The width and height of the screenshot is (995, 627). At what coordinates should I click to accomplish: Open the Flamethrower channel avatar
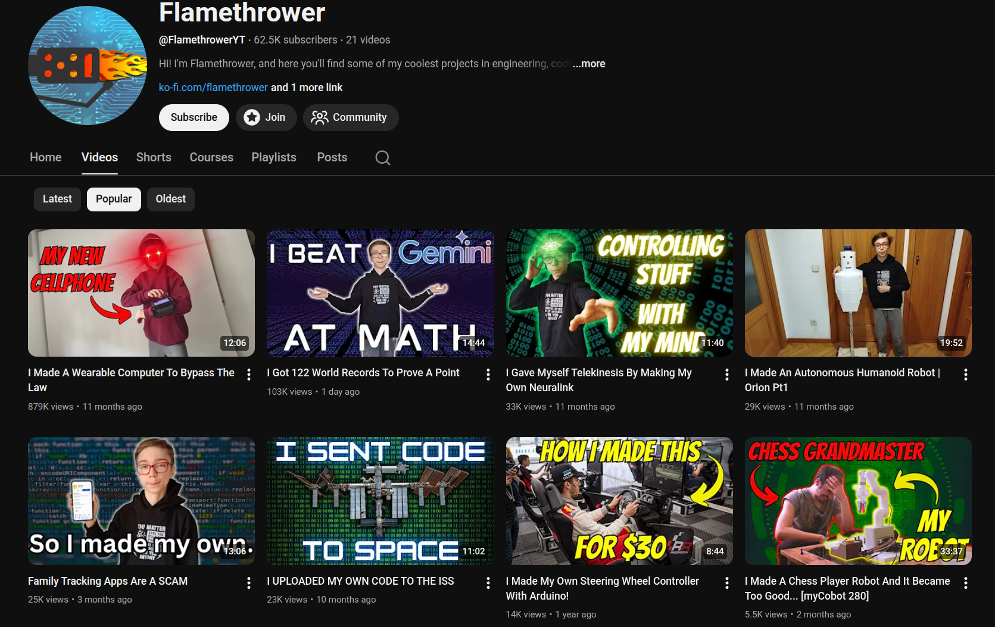tap(88, 65)
